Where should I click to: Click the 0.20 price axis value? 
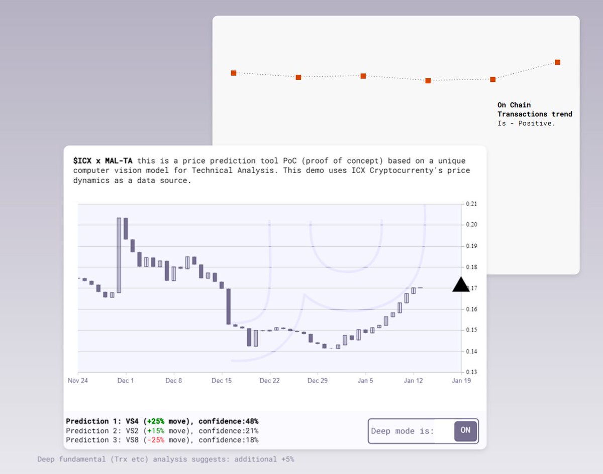point(471,225)
